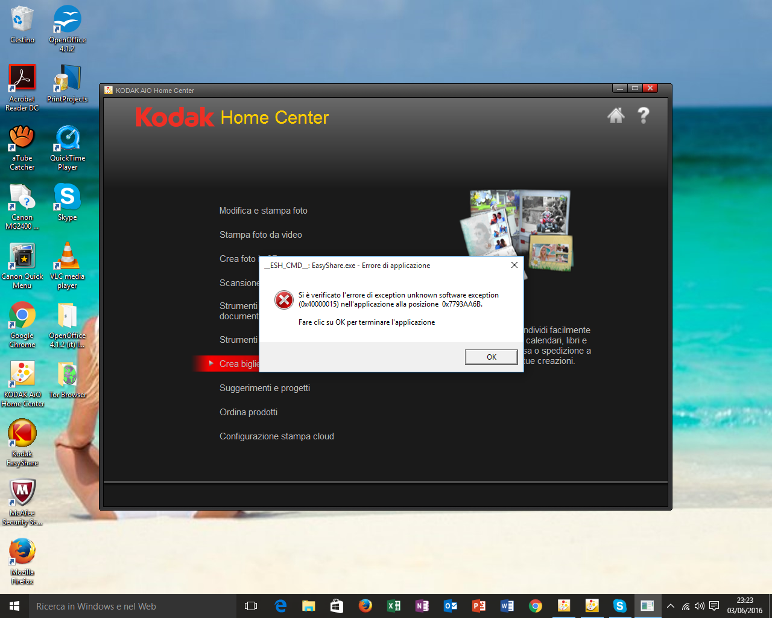Image resolution: width=772 pixels, height=618 pixels.
Task: Open the Kodak Home Center home icon
Action: tap(616, 115)
